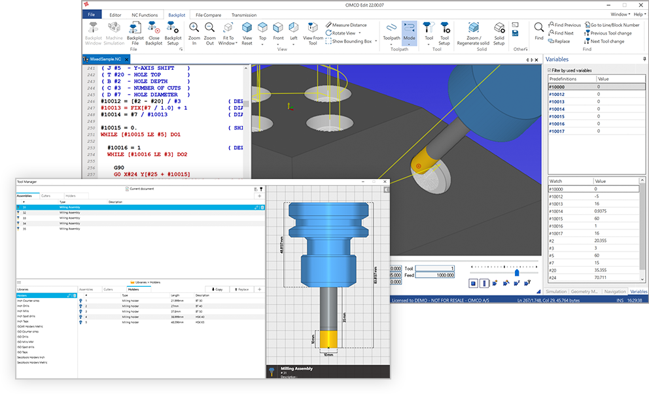
Task: Click the Backplot File icon
Action: pyautogui.click(x=135, y=28)
